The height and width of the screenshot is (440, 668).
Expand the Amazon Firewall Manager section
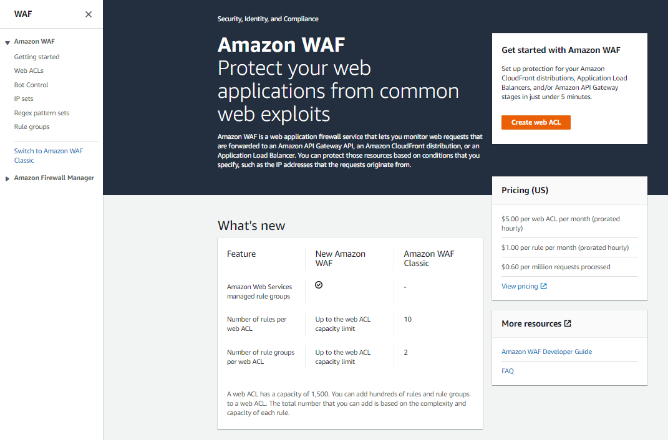[x=7, y=178]
